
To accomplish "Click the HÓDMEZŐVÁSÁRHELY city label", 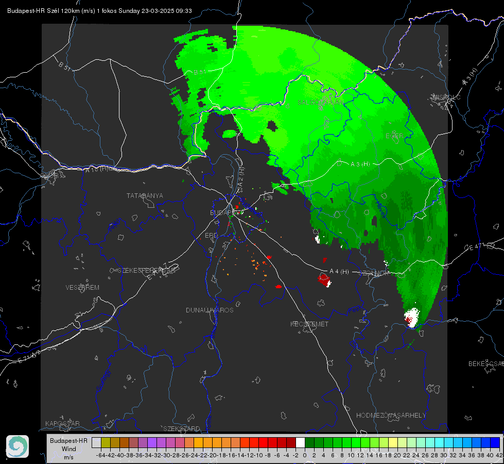I will click(391, 416).
